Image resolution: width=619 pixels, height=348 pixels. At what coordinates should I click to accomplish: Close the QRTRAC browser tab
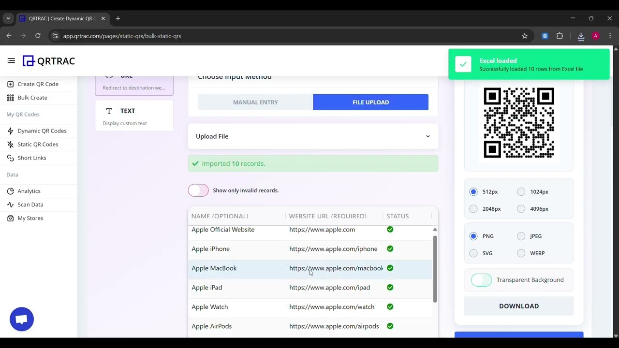(103, 18)
